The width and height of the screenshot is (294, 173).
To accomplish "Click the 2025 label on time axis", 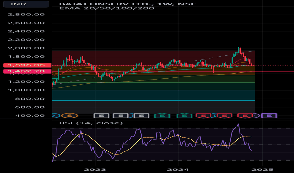I will 262,170.
